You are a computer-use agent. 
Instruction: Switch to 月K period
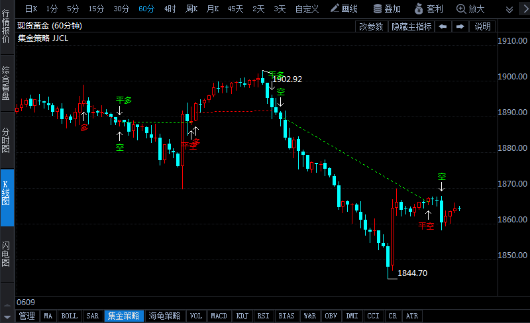coord(213,9)
